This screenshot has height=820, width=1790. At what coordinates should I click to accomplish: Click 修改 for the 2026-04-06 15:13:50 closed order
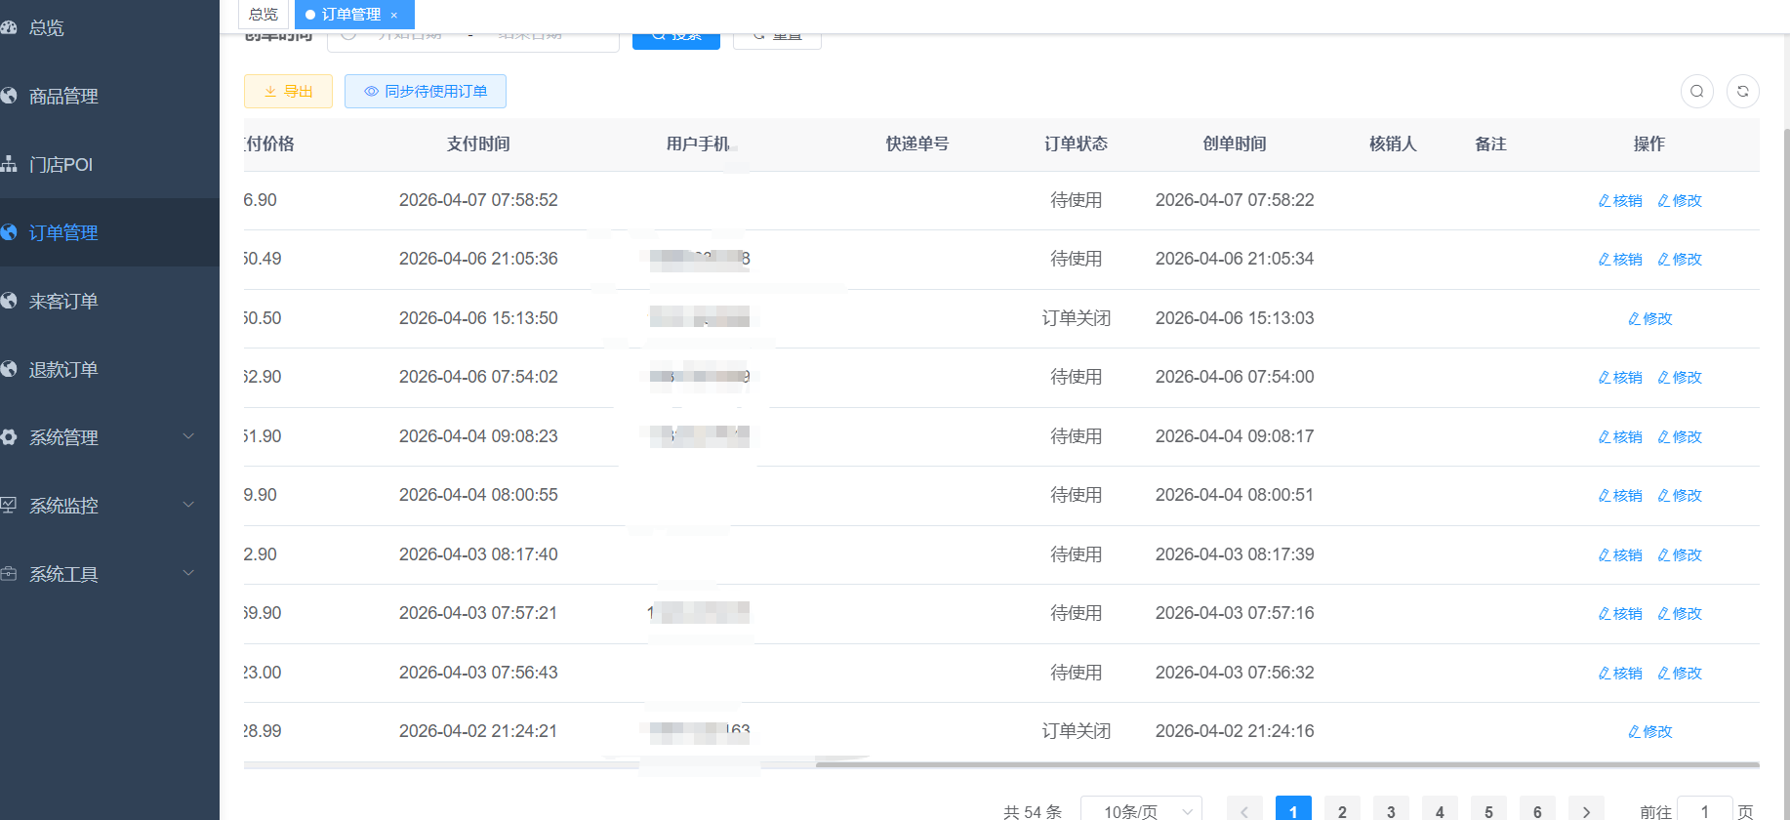click(1650, 319)
